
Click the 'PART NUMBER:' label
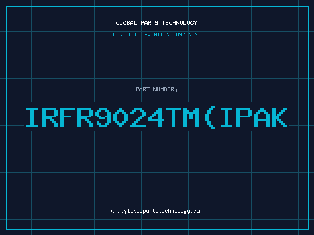tap(157, 89)
